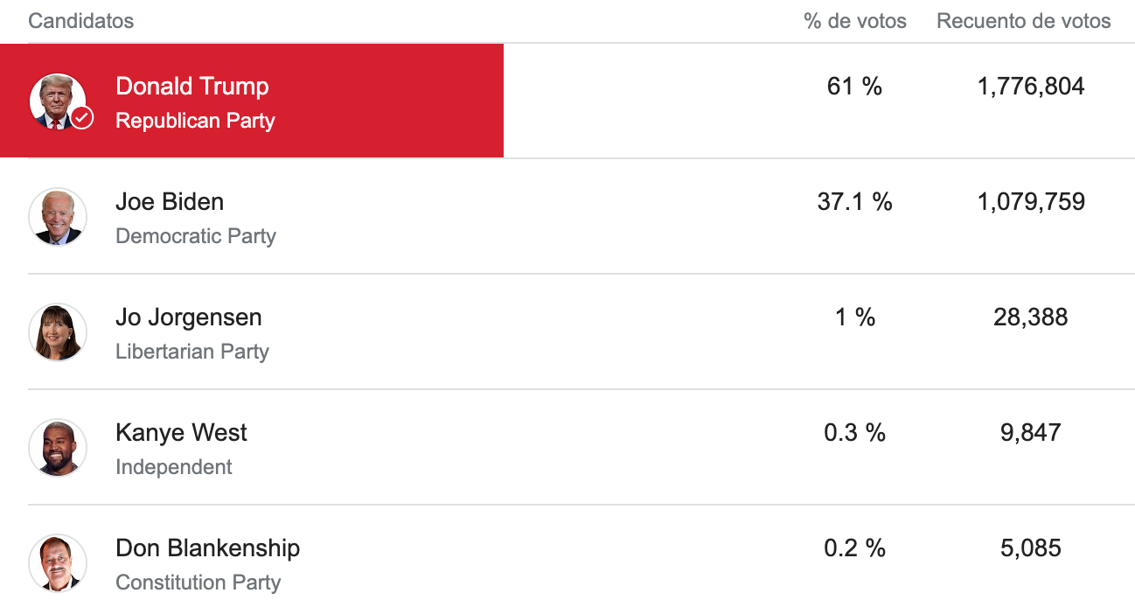Viewport: 1135px width, 614px height.
Task: Click the 1,776,804 vote count
Action: pos(1031,86)
